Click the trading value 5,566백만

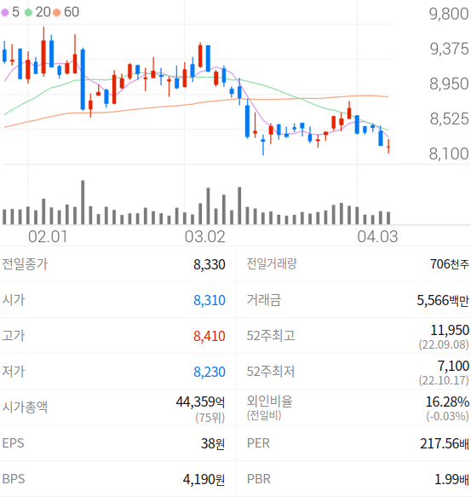click(443, 300)
